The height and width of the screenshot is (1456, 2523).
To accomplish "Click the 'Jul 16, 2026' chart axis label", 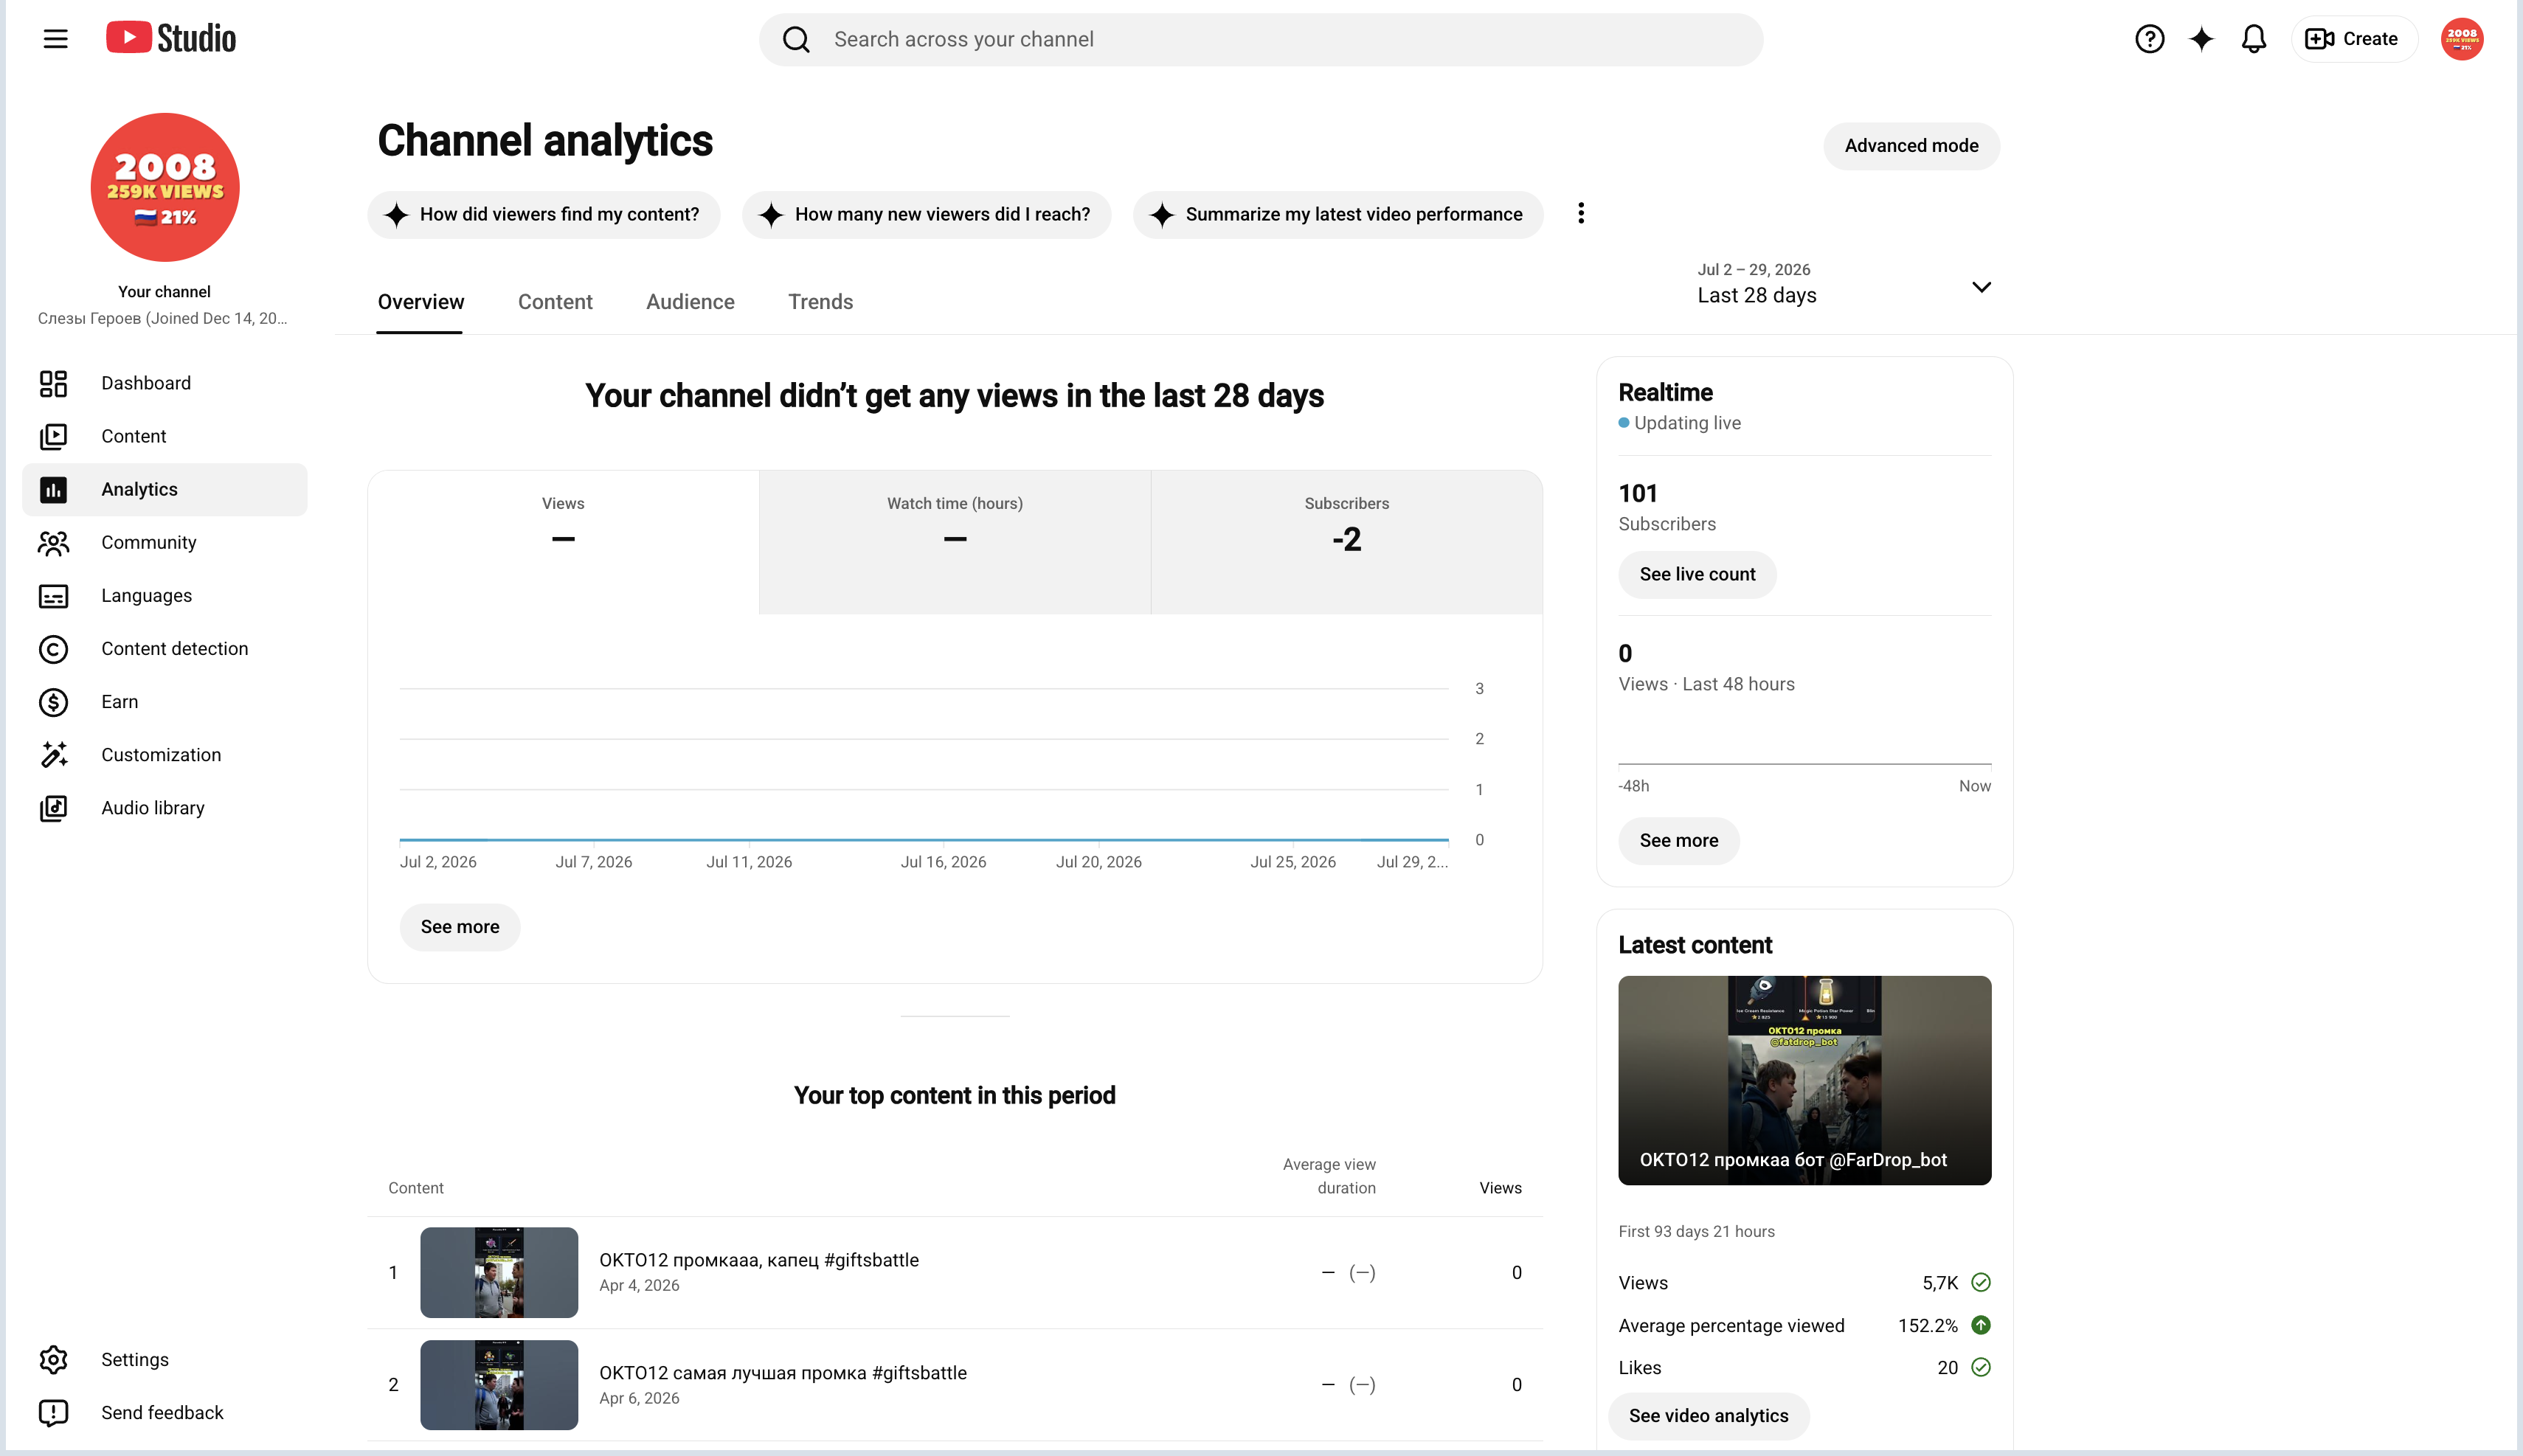I will point(943,862).
